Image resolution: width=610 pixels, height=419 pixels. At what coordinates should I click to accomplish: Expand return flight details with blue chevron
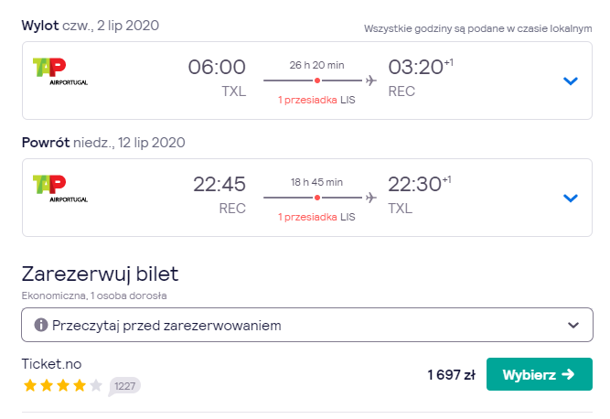tap(571, 198)
